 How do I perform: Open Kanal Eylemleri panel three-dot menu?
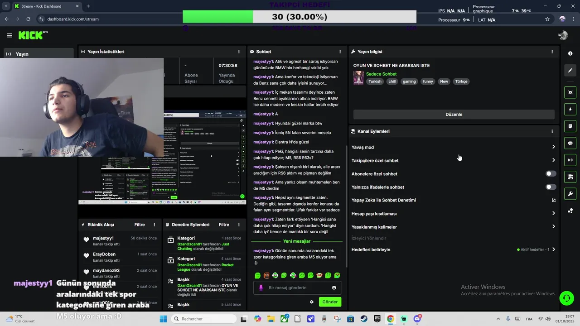click(x=552, y=131)
